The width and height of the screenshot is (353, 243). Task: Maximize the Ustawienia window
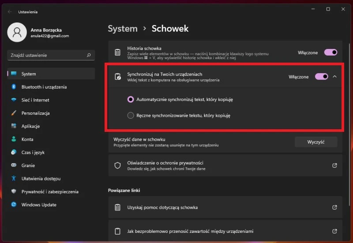click(328, 9)
